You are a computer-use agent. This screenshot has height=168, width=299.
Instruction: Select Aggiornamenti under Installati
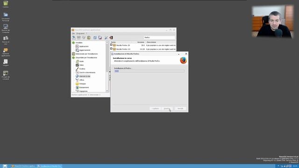coord(85,50)
